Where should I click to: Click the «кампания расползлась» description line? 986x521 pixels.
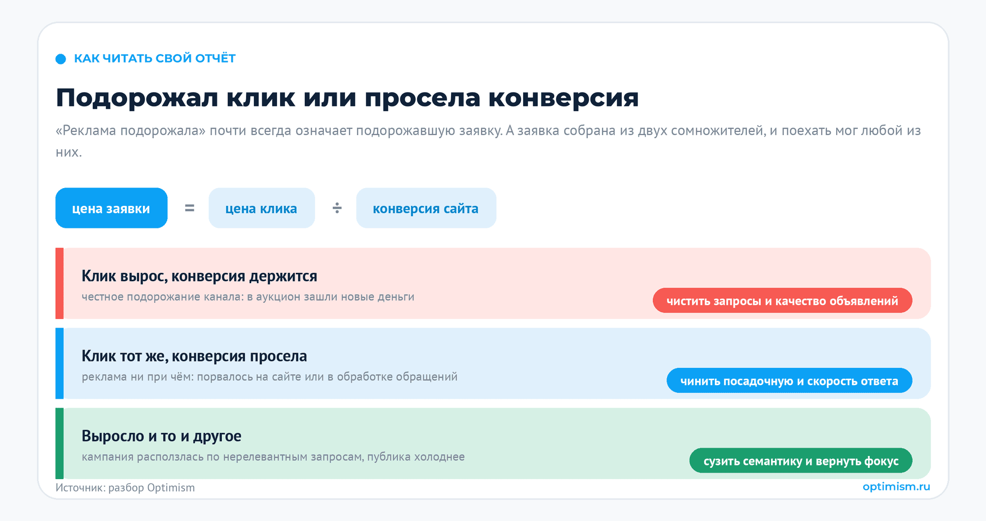[x=273, y=457]
